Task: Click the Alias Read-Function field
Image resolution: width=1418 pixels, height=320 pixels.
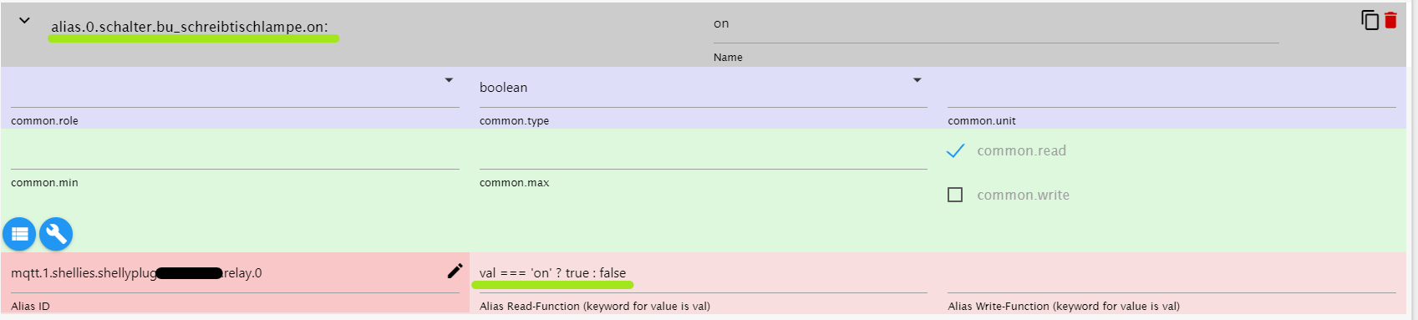Action: (704, 275)
